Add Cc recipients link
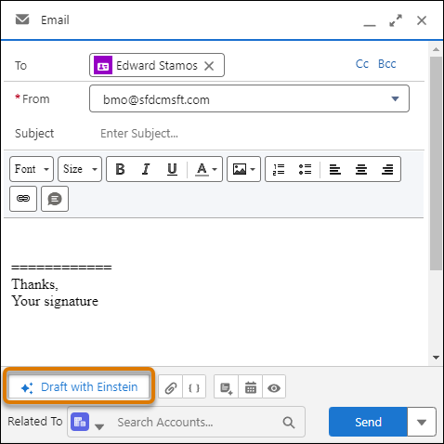 click(362, 64)
